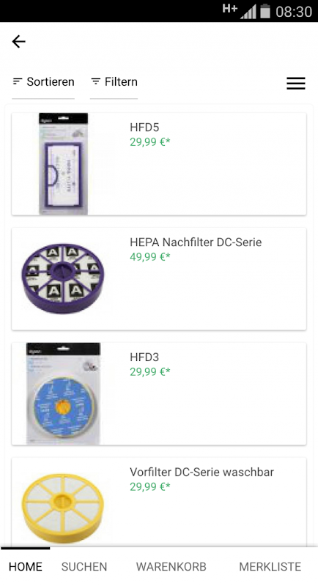The width and height of the screenshot is (318, 586).
Task: Open HEPA Nachfilter DC-Serie product link
Action: point(196,242)
